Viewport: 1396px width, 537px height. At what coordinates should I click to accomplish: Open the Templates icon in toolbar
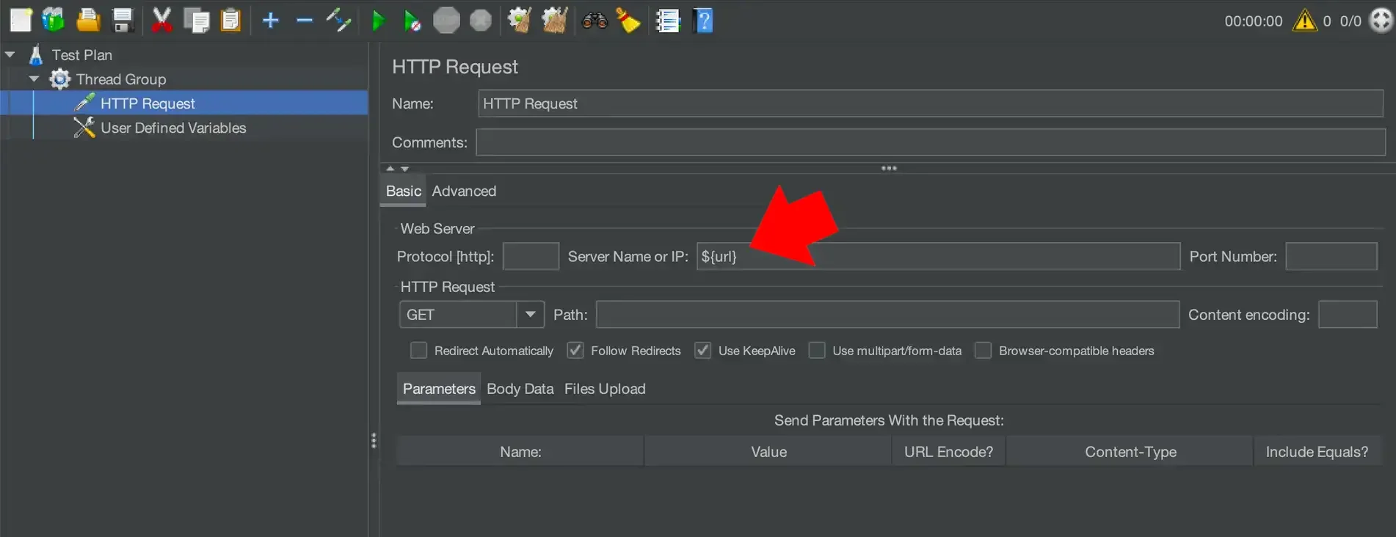[54, 21]
